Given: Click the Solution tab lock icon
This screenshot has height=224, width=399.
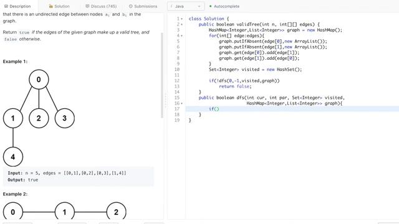Looking at the screenshot, I should tap(50, 6).
